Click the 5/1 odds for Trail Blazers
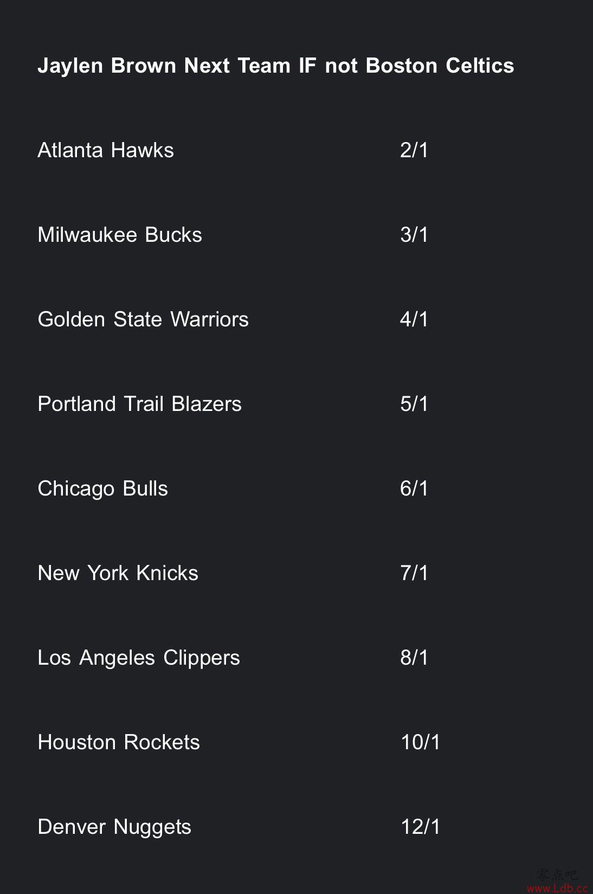 [414, 404]
